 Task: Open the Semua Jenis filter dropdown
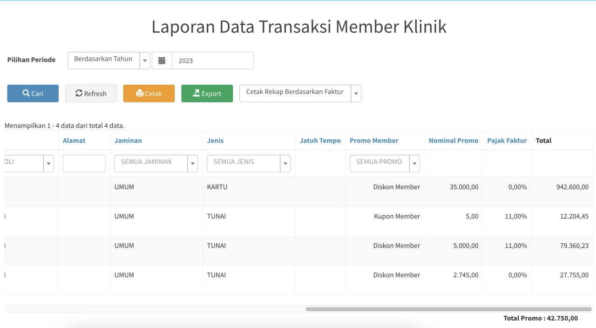coord(249,163)
